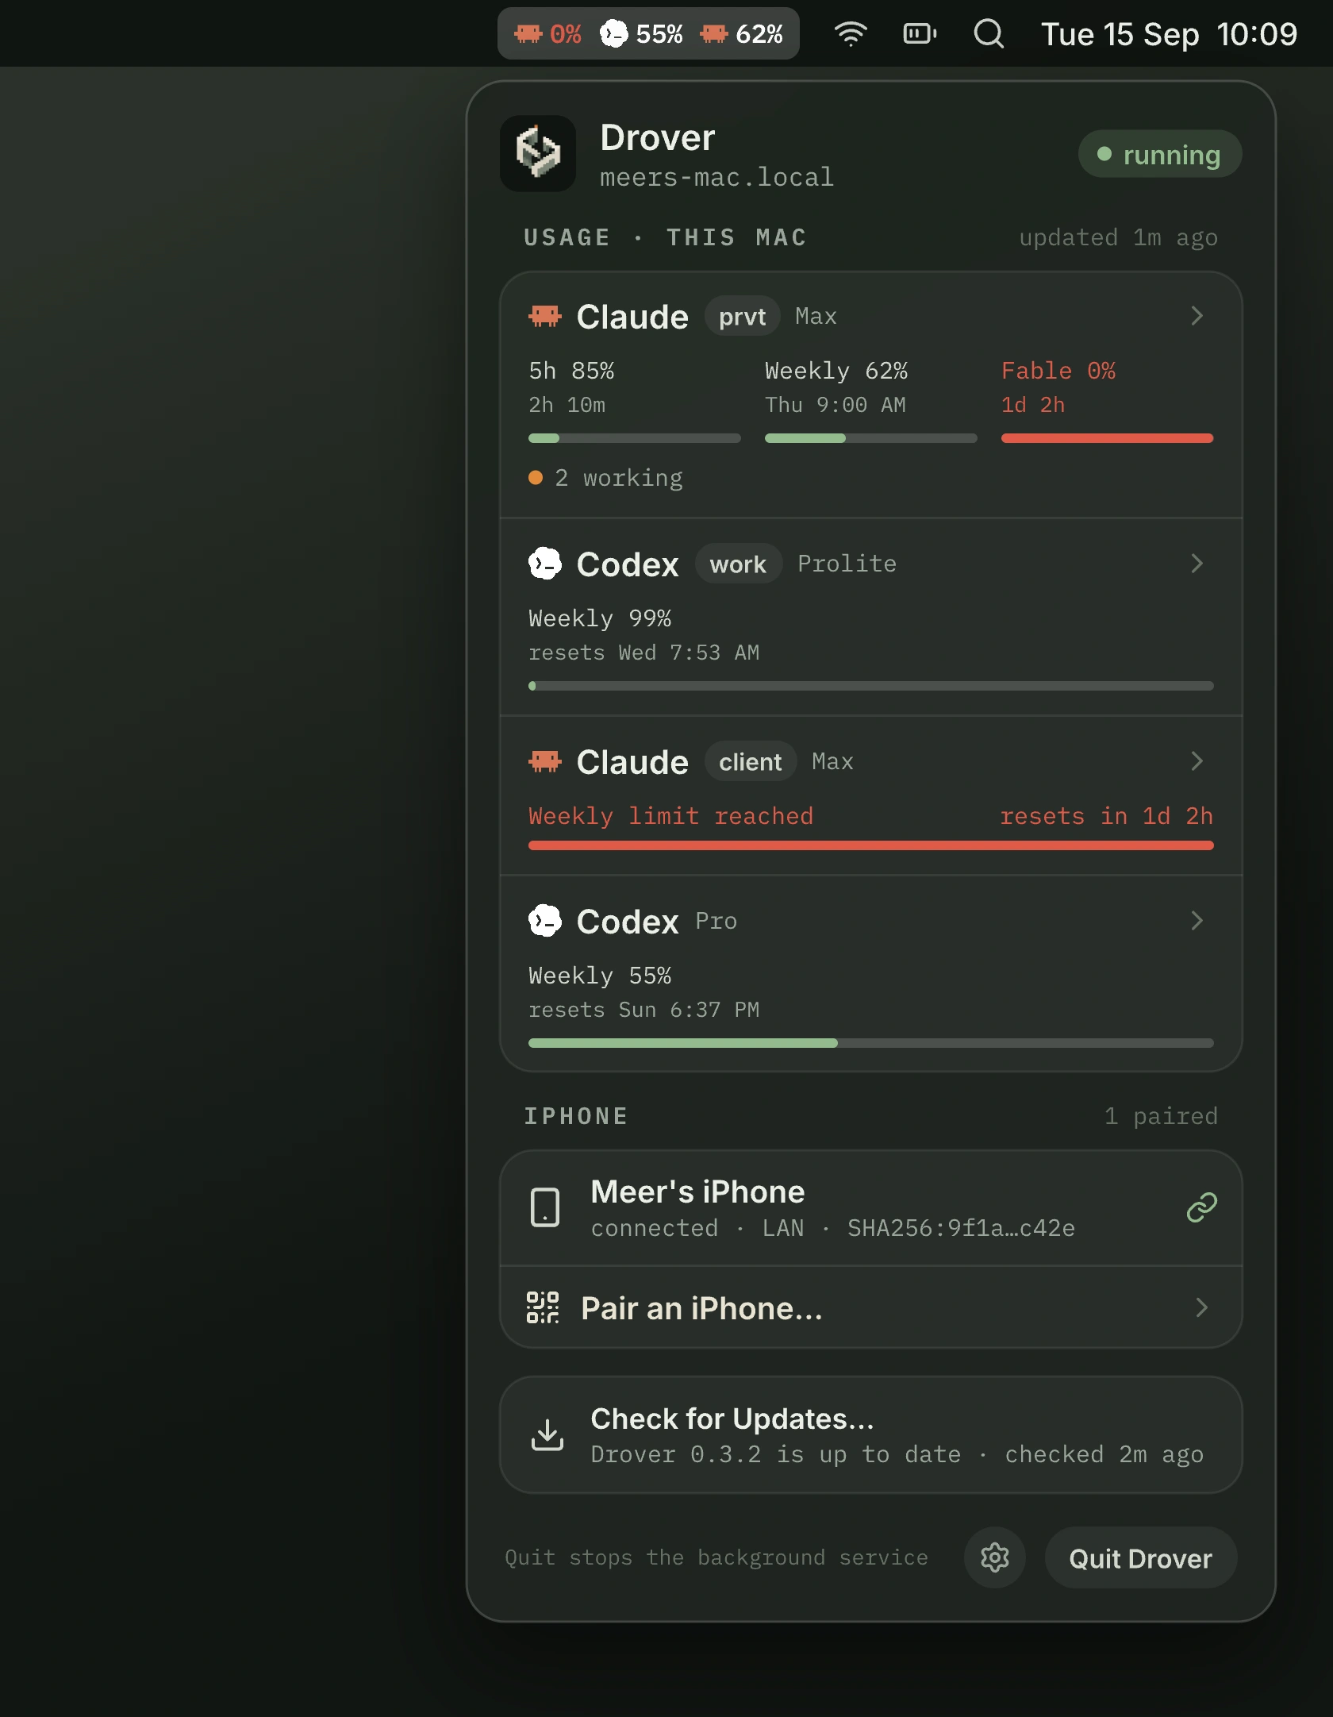
Task: Click the 1 paired label
Action: (1161, 1116)
